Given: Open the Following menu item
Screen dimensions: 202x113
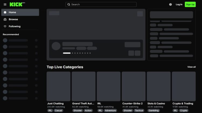Looking at the screenshot, I should point(20,27).
